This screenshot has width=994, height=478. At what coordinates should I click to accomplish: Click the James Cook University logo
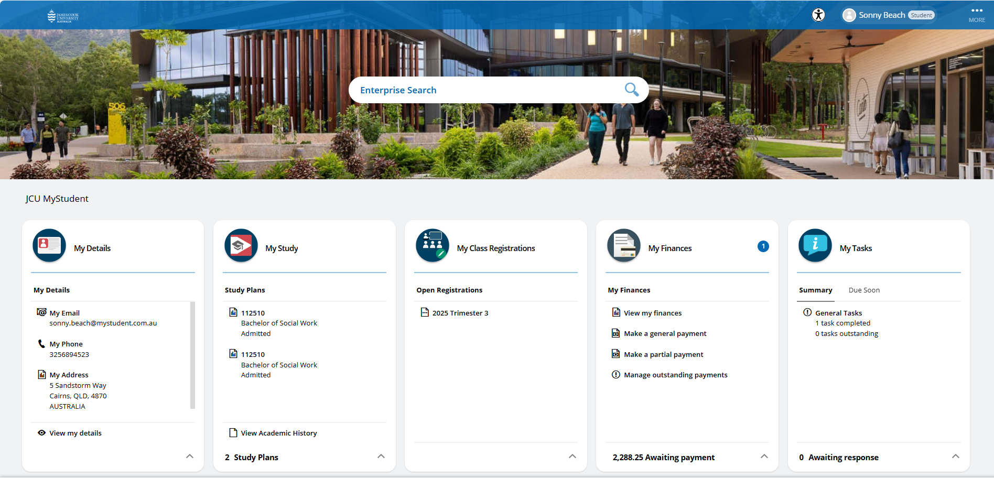click(63, 16)
